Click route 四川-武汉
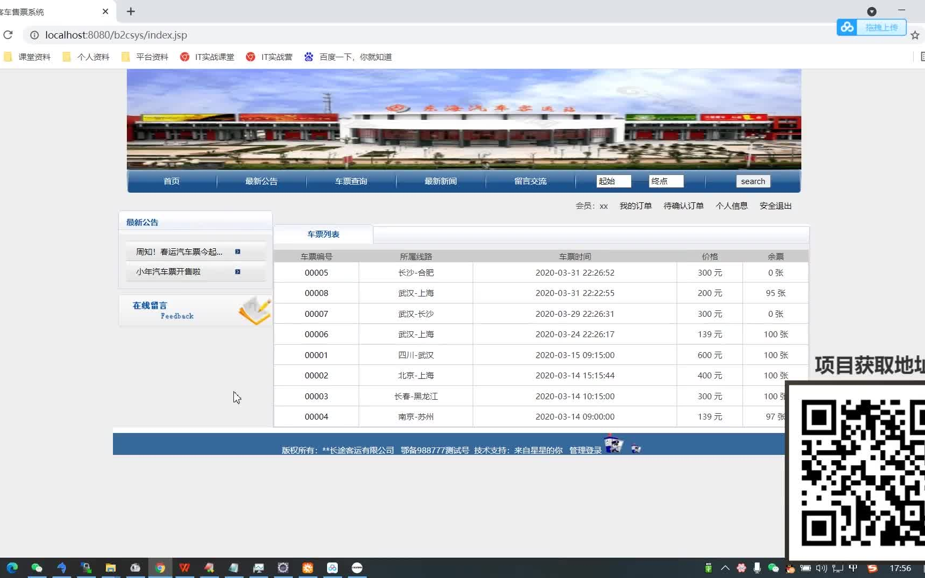 click(416, 355)
